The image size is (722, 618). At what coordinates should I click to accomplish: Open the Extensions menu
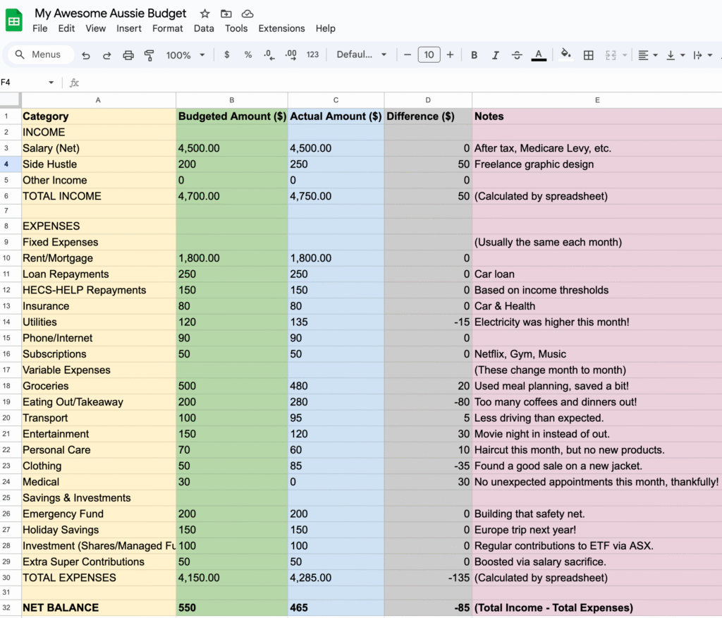[281, 28]
